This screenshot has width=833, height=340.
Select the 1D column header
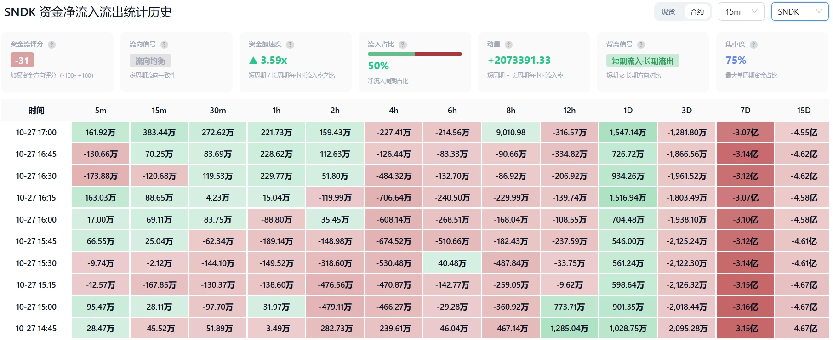tap(628, 111)
